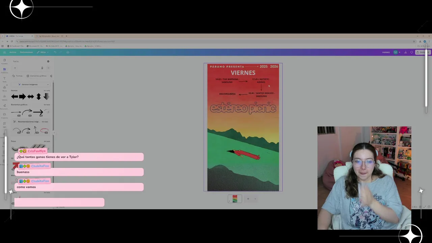Screen dimensions: 432x243
Task: Open the browser three-dot menu
Action: (429, 42)
